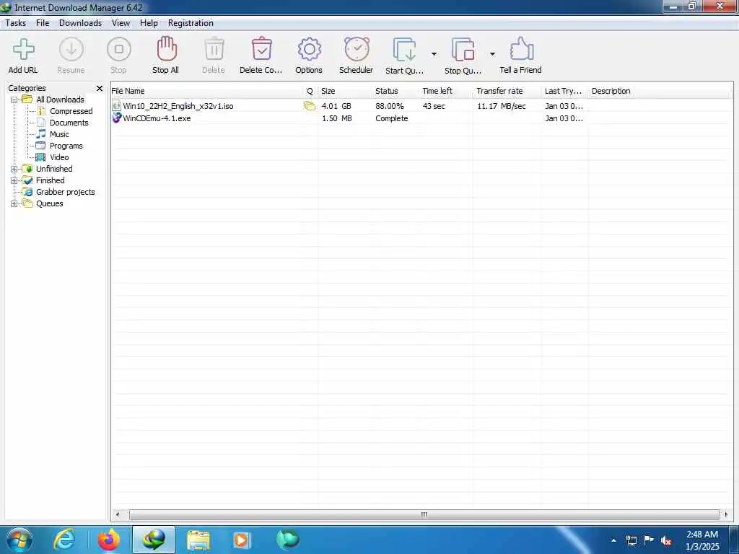Click the ISO file type icon
The image size is (739, 554).
[x=117, y=106]
